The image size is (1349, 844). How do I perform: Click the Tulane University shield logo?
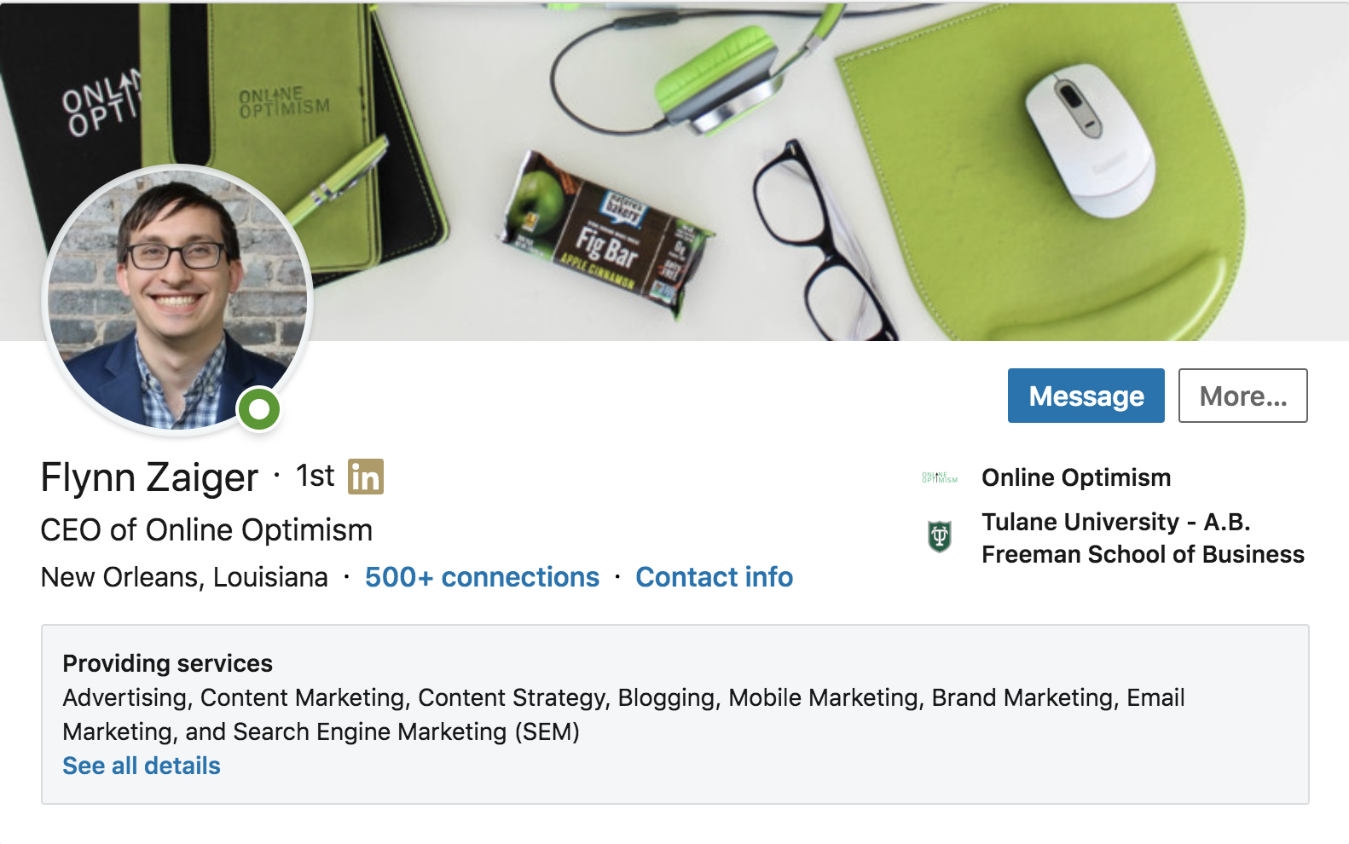pyautogui.click(x=940, y=537)
